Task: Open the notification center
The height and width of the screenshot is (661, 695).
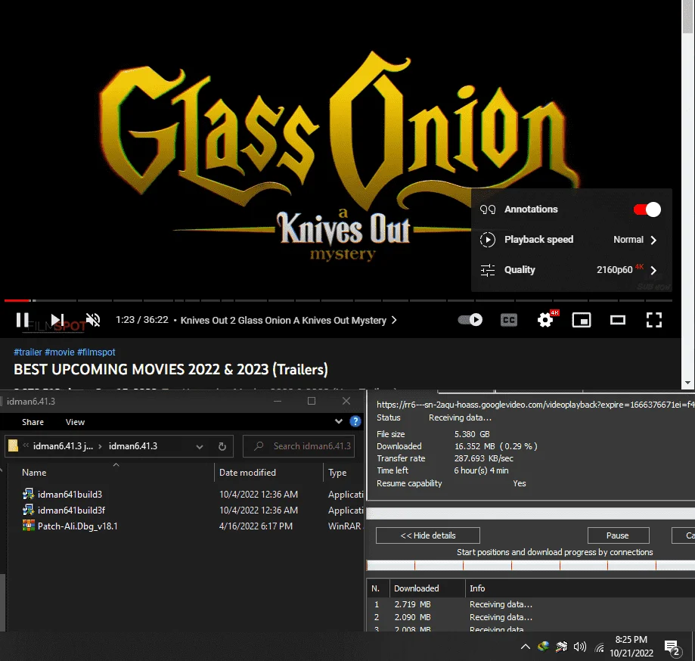Action: tap(672, 647)
